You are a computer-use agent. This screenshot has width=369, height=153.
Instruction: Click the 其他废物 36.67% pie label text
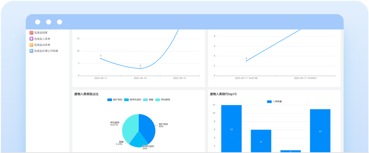click(115, 124)
